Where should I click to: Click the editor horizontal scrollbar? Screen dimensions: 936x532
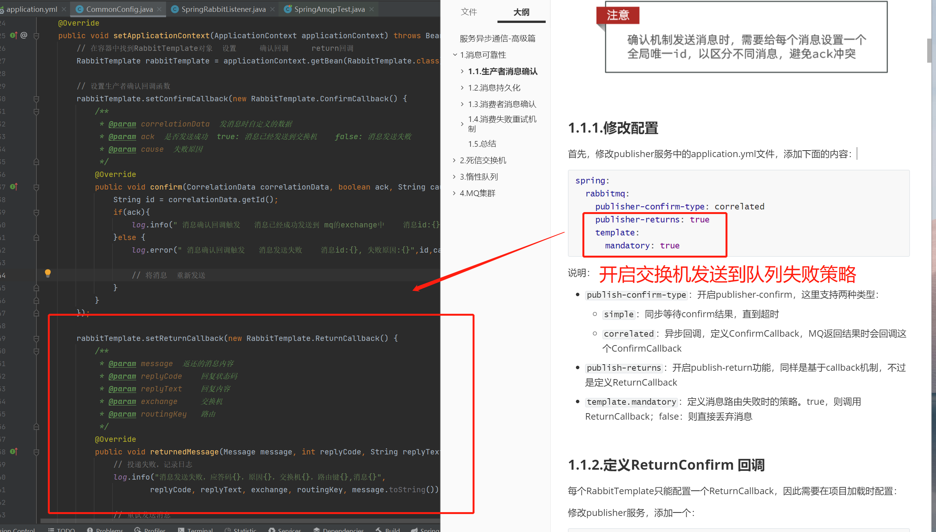(x=230, y=521)
